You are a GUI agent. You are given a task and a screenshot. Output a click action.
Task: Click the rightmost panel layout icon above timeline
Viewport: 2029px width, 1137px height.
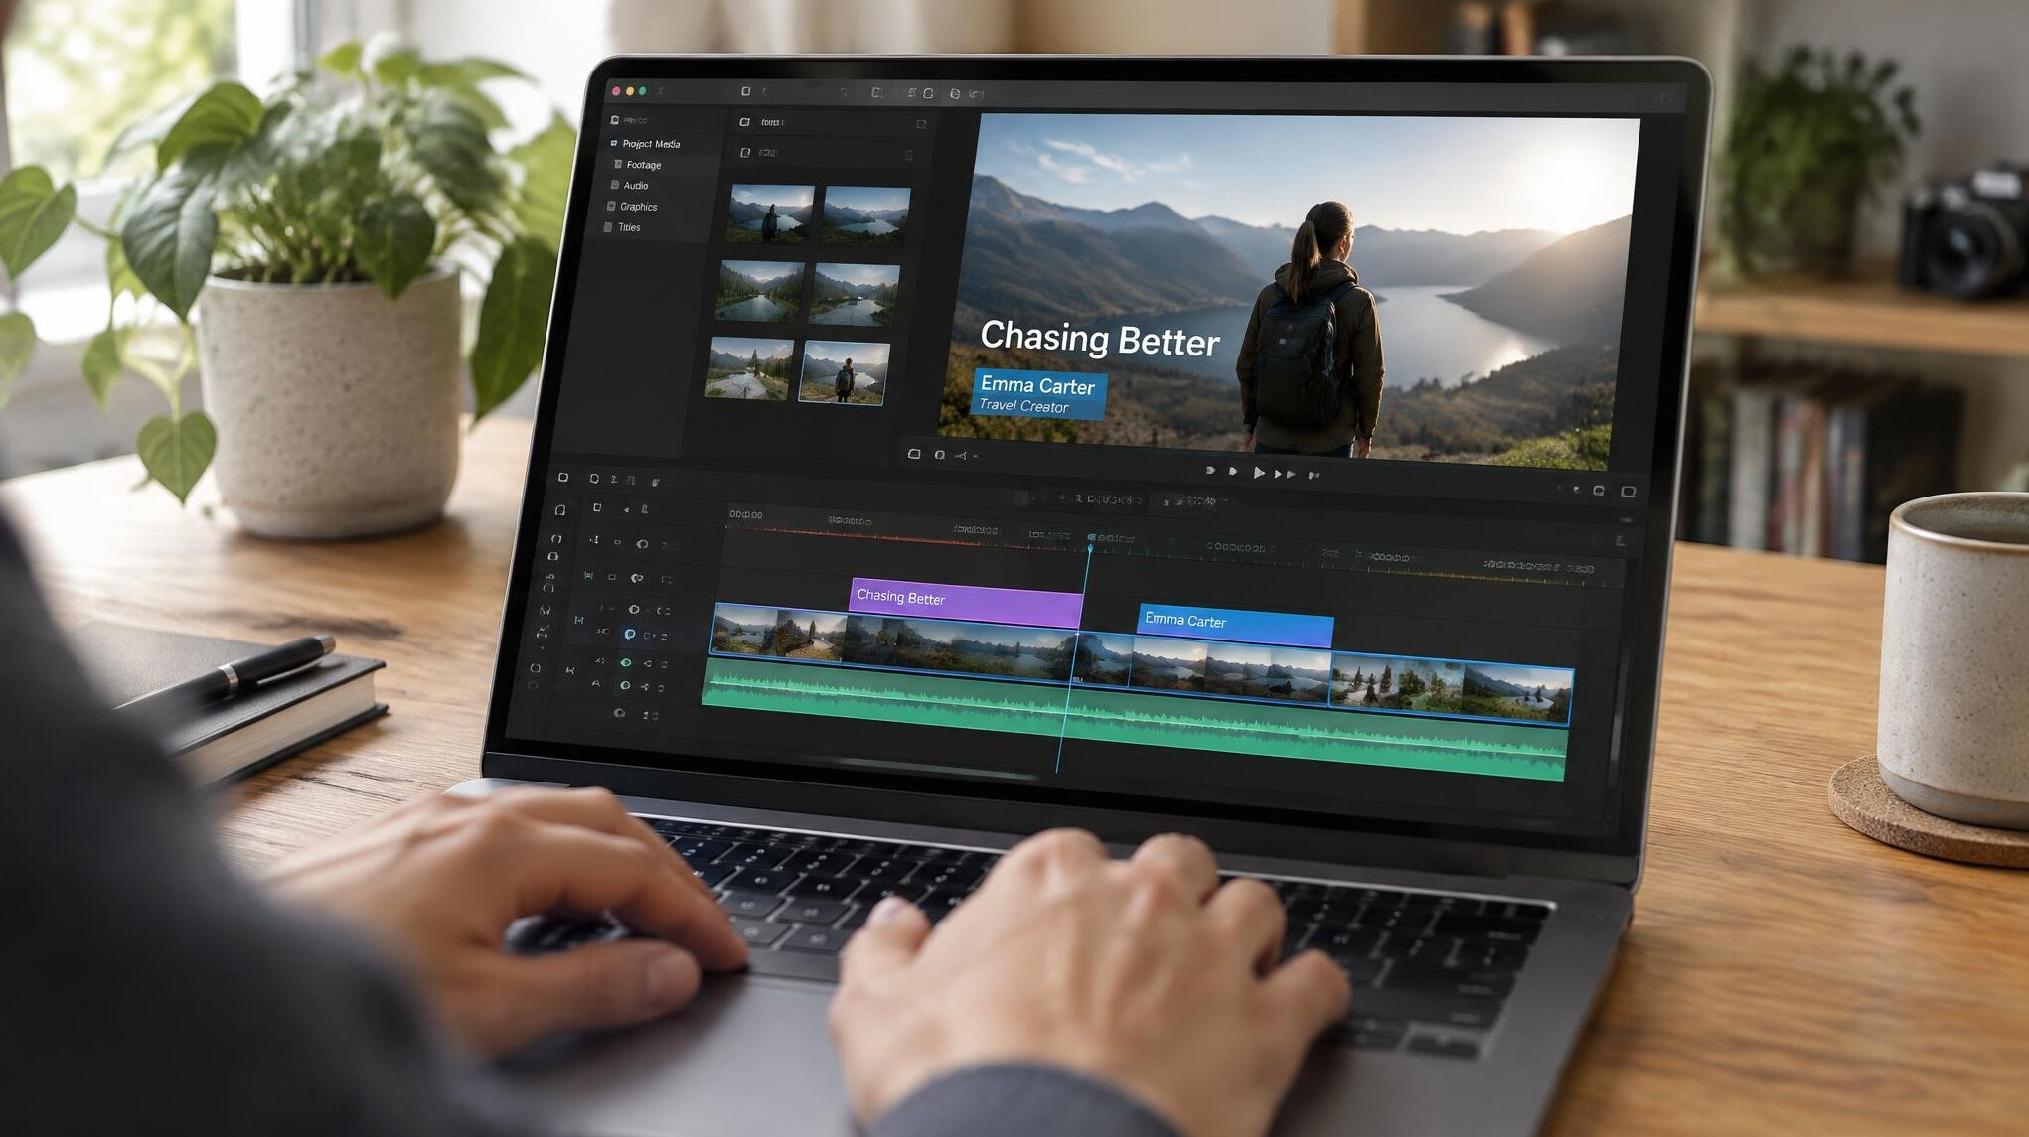(x=1628, y=492)
